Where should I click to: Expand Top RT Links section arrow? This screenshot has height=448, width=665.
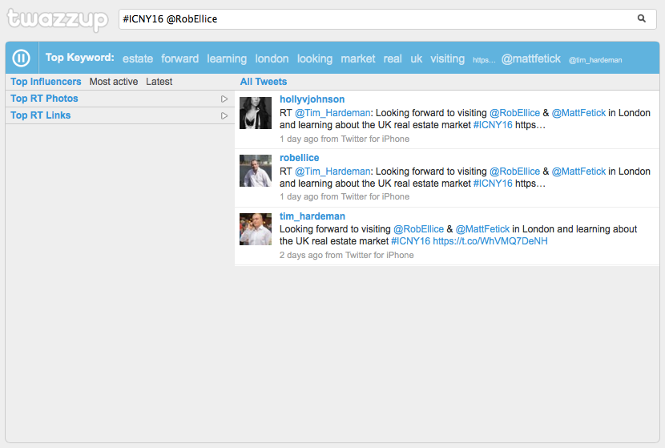[x=224, y=116]
